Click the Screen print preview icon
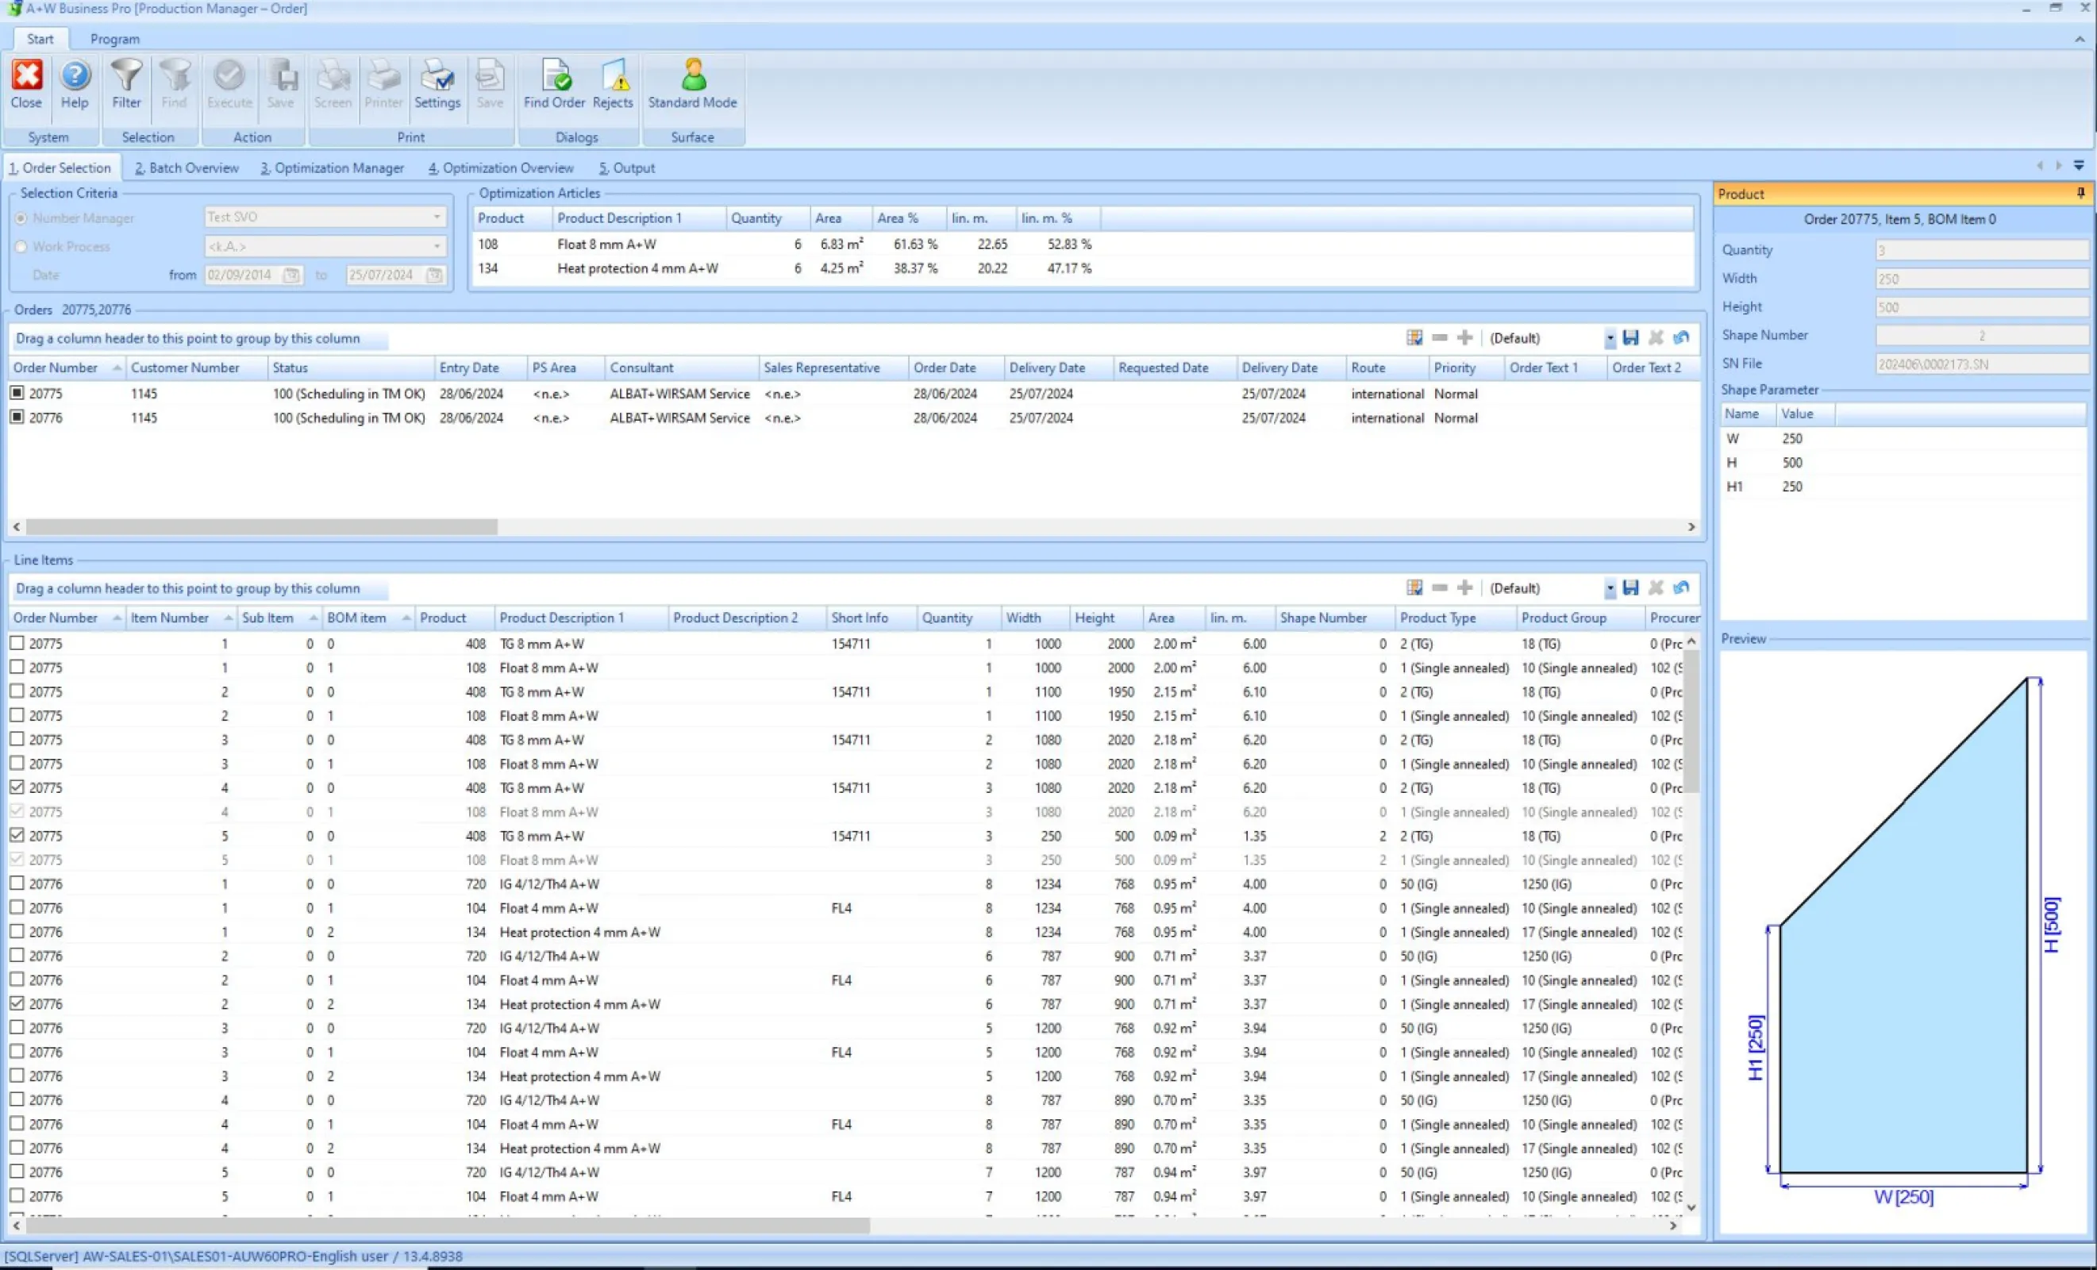Screen dimensions: 2097x1270 click(333, 85)
